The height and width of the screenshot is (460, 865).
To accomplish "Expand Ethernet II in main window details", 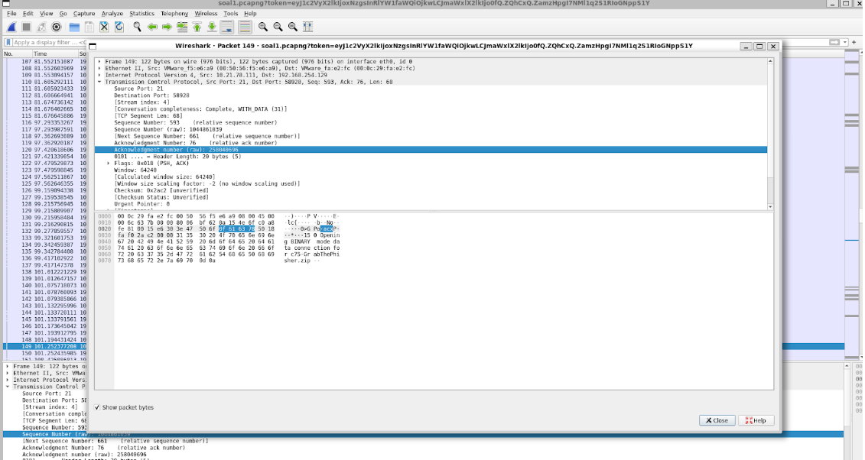I will tap(8, 373).
